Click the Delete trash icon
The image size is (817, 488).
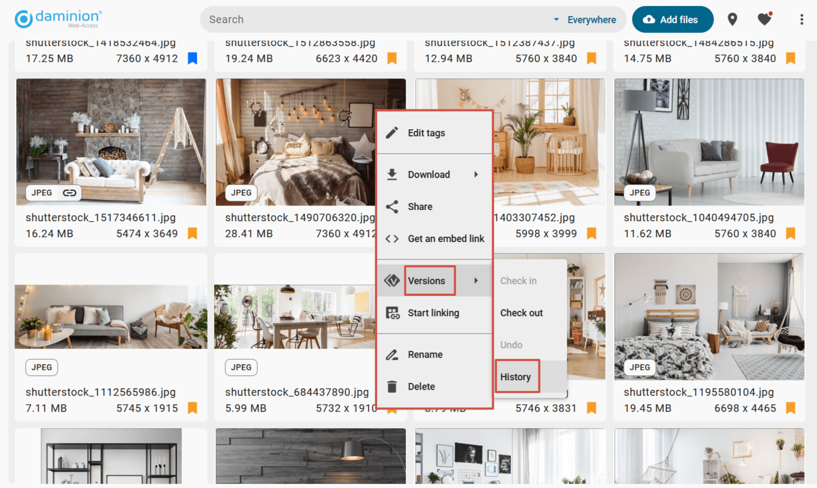tap(393, 386)
